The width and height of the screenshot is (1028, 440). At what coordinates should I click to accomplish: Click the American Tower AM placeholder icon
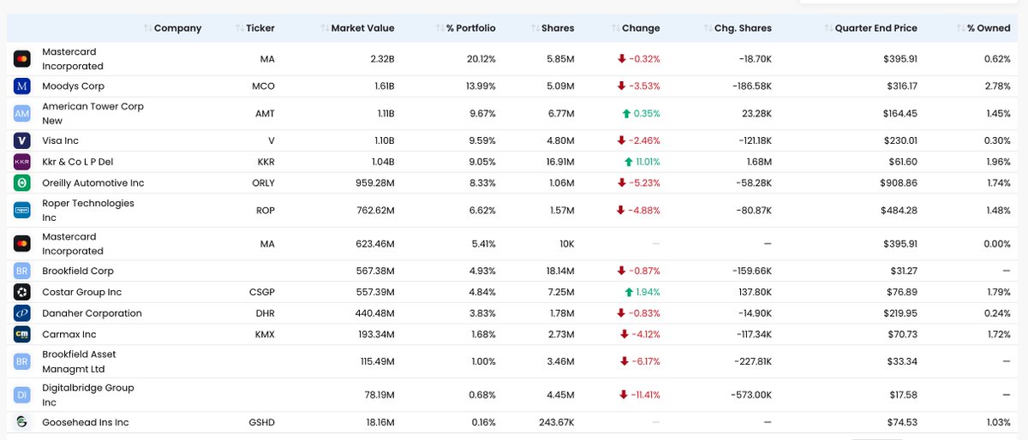click(x=22, y=114)
